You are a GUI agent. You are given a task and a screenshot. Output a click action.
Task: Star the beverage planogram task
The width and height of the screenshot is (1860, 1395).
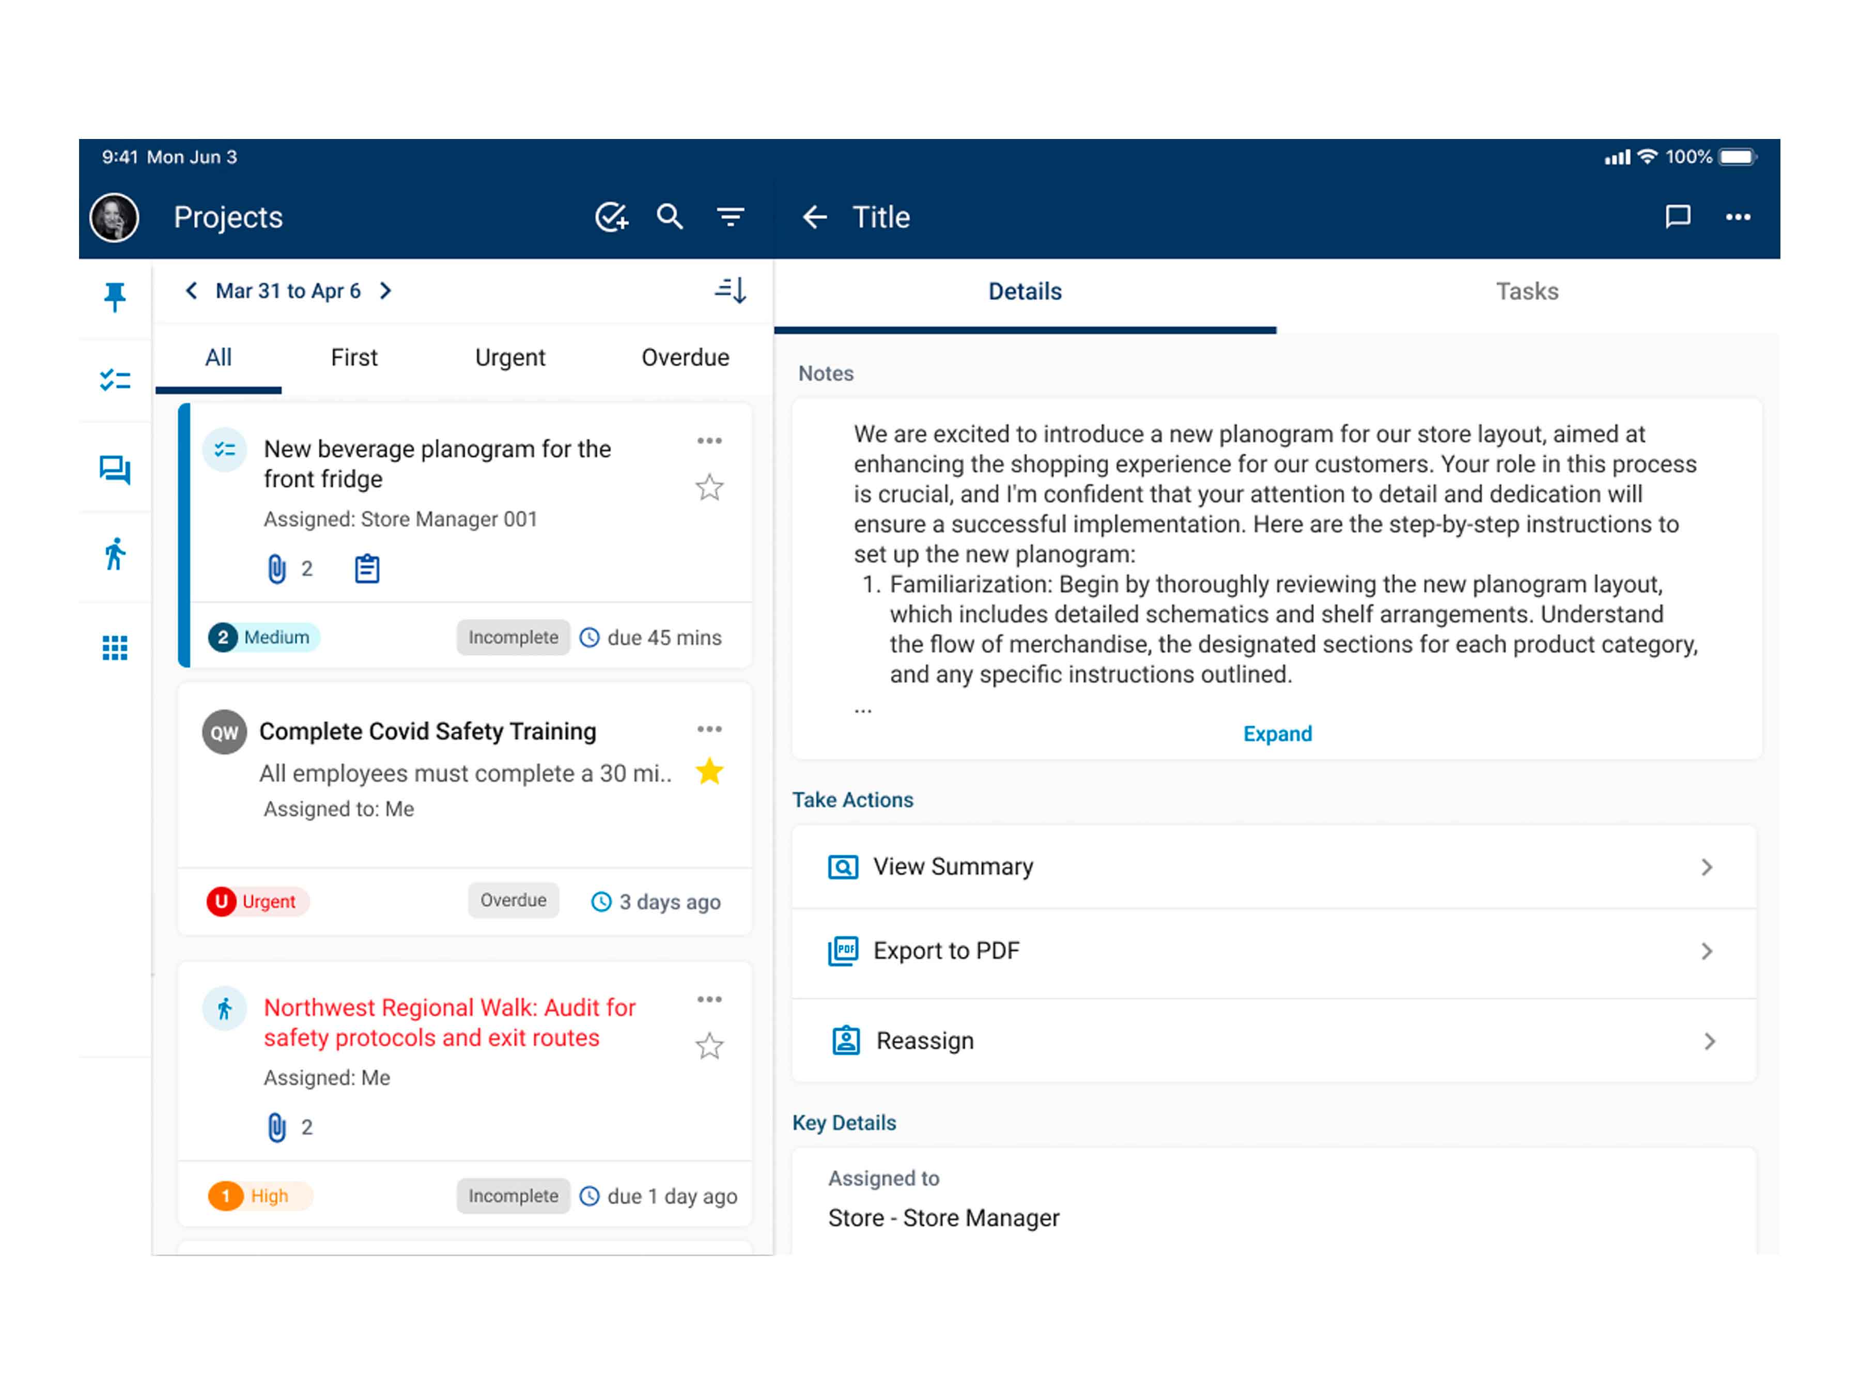click(x=709, y=488)
